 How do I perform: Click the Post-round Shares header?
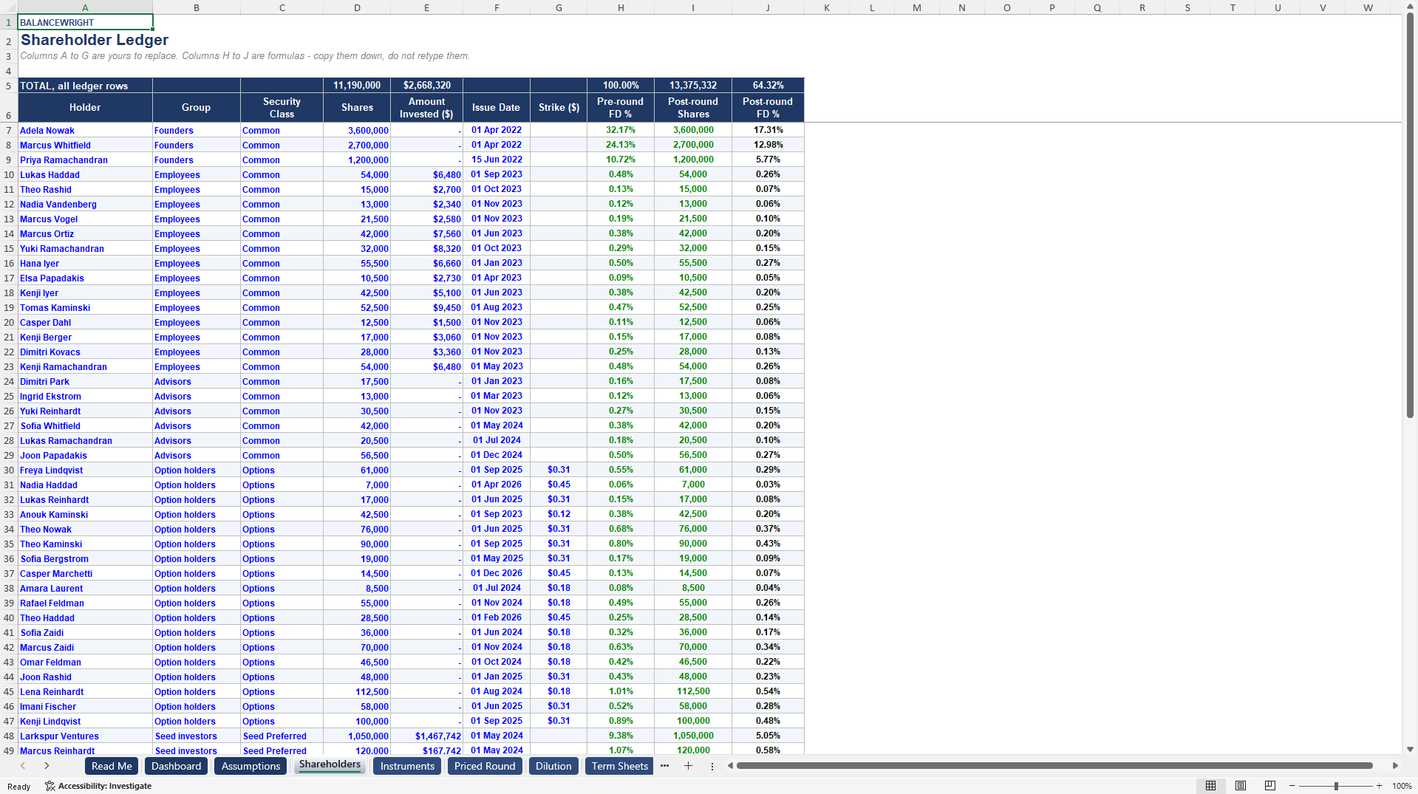[693, 107]
